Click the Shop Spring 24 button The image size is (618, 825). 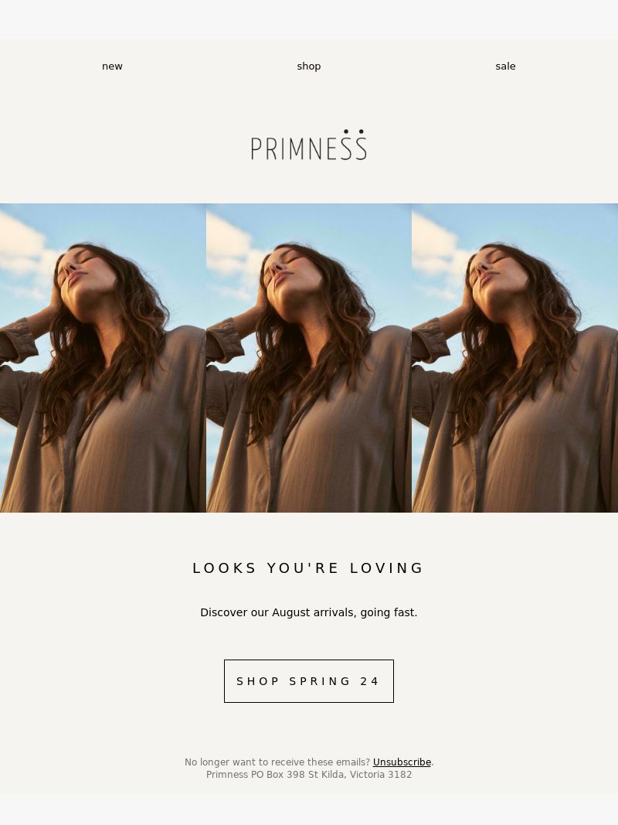coord(309,681)
